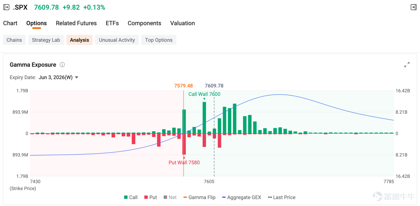The height and width of the screenshot is (206, 420).
Task: Toggle Aggregate GEX line in legend
Action: (x=241, y=197)
